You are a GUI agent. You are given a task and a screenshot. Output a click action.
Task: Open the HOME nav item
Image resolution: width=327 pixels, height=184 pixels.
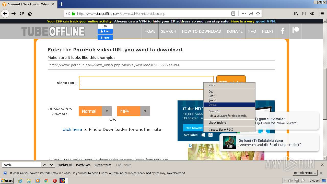click(150, 31)
